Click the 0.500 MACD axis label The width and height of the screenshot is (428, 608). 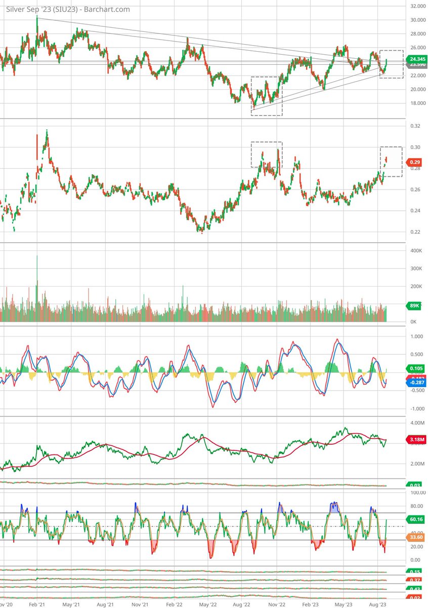tap(417, 355)
